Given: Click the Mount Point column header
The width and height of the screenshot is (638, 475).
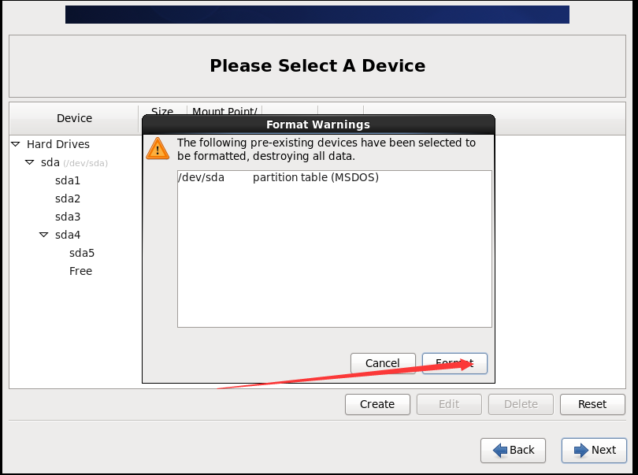Looking at the screenshot, I should pyautogui.click(x=224, y=111).
